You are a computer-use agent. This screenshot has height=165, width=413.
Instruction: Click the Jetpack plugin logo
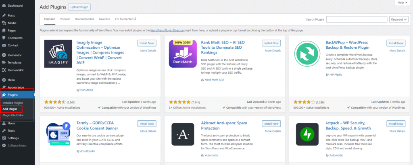click(x=307, y=134)
